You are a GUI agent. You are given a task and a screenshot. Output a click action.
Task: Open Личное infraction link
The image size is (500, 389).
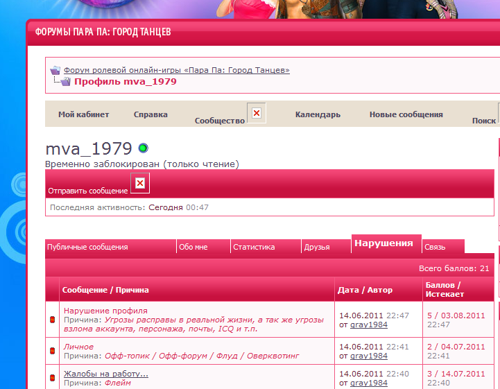79,347
